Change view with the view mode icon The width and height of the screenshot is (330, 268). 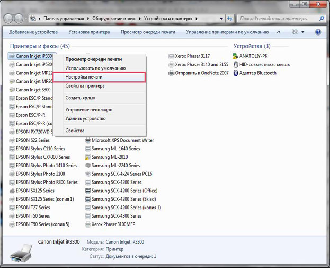point(295,32)
